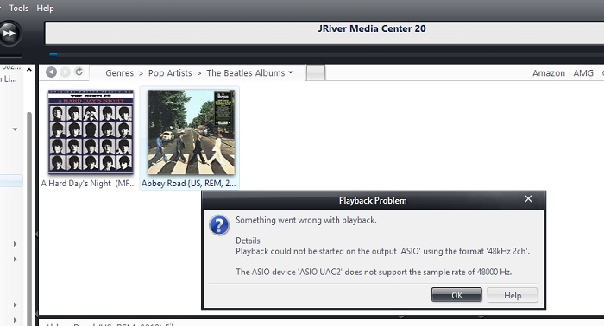
Task: Select A Hard Day's Night album cover
Action: click(x=91, y=132)
